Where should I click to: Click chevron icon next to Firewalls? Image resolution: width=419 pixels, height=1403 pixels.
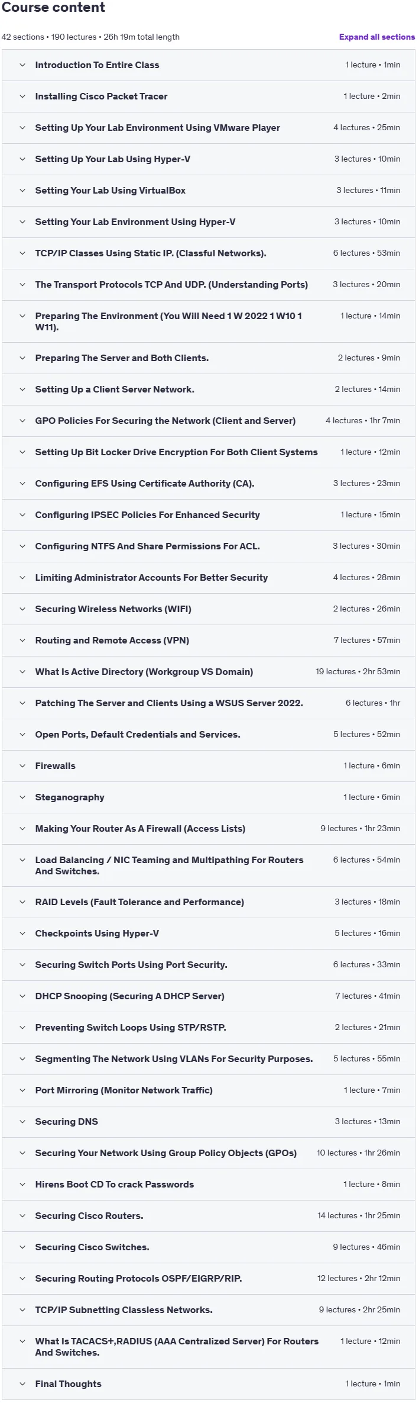[22, 766]
